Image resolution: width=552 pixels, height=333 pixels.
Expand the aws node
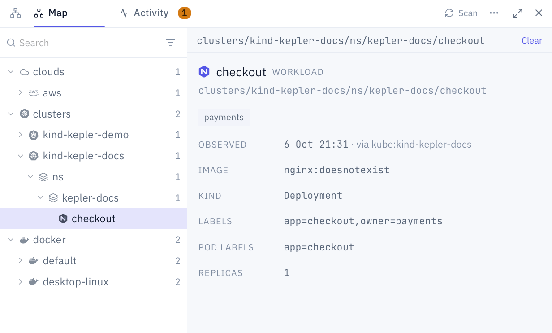click(21, 93)
